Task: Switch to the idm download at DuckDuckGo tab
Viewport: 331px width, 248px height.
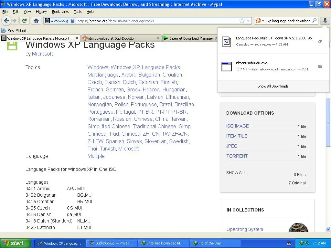Action: 122,38
